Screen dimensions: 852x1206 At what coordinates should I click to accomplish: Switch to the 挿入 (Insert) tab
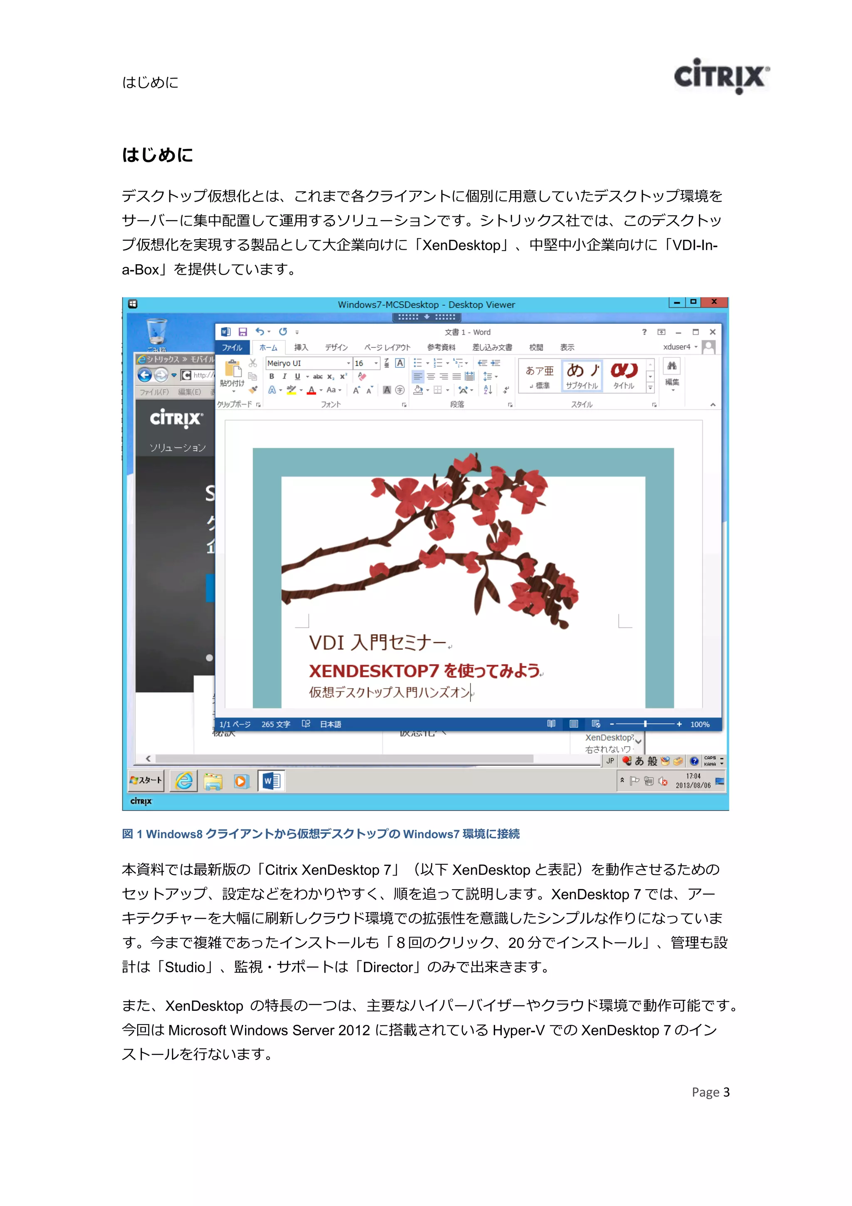tap(301, 347)
